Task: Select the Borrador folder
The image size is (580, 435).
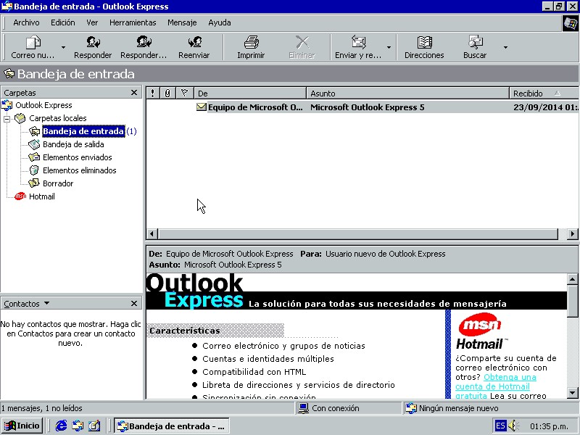Action: click(x=58, y=183)
